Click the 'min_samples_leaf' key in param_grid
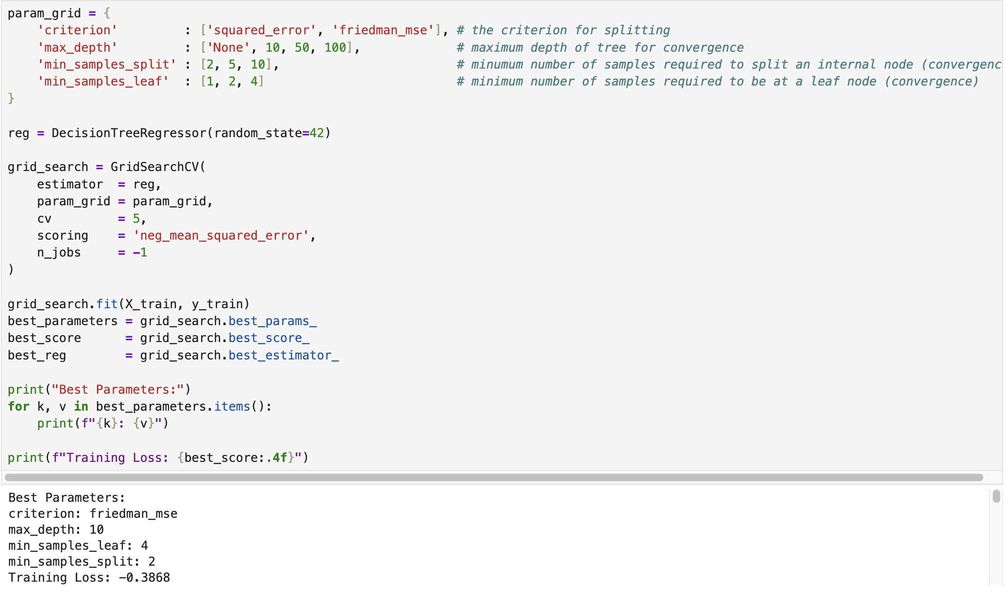The width and height of the screenshot is (1005, 592). coord(103,82)
